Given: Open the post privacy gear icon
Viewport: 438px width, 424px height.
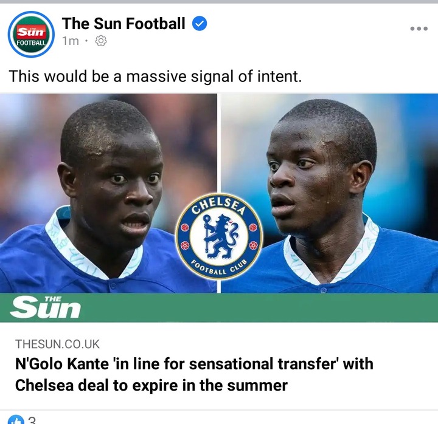Looking at the screenshot, I should (101, 41).
